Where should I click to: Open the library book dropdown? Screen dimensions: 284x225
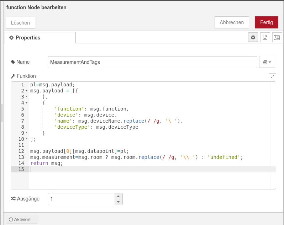[x=267, y=62]
